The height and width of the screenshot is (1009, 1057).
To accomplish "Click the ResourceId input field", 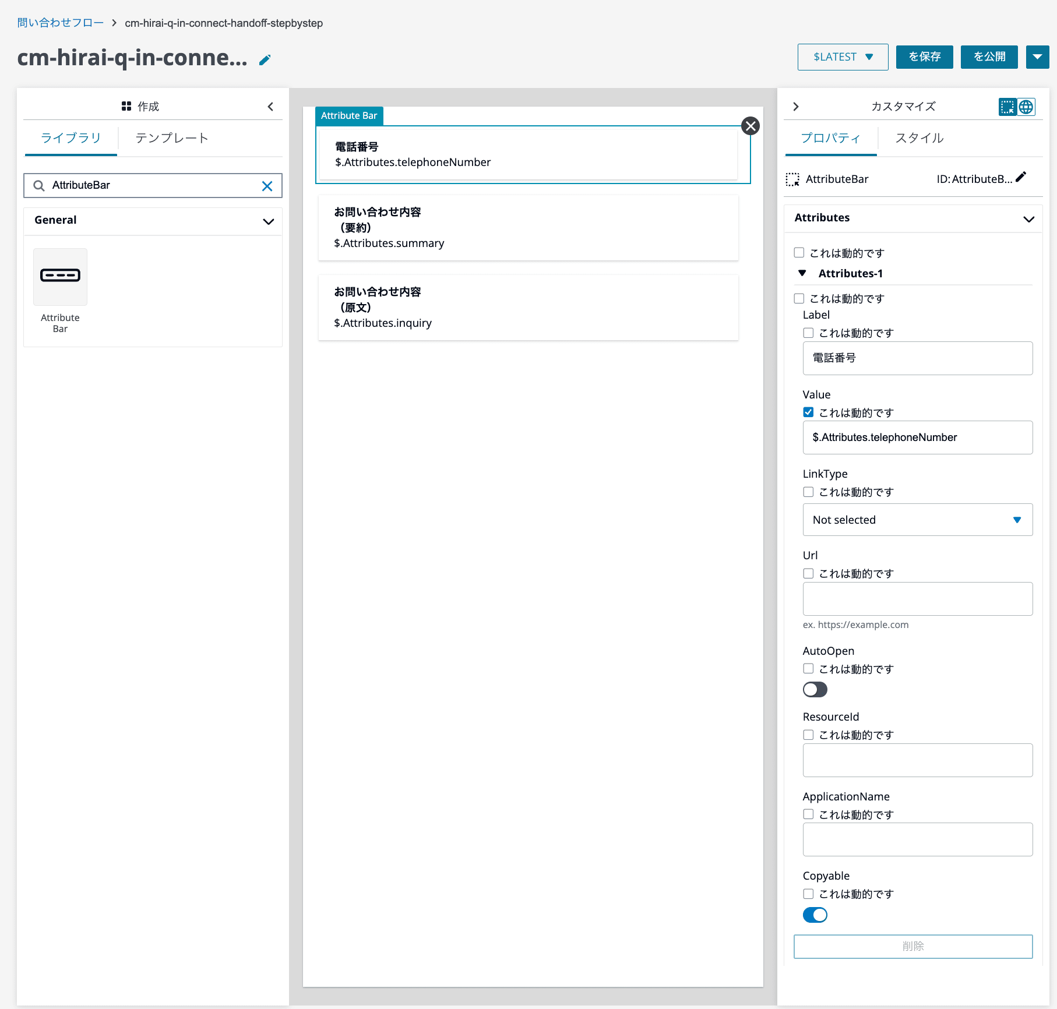I will coord(918,760).
